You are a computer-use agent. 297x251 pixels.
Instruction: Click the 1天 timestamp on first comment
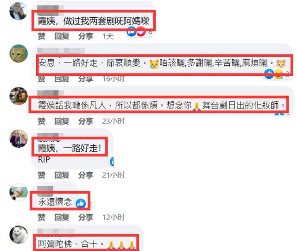pos(108,36)
